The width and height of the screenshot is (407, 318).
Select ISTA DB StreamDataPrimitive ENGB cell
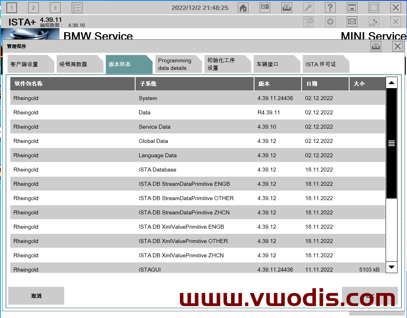184,184
